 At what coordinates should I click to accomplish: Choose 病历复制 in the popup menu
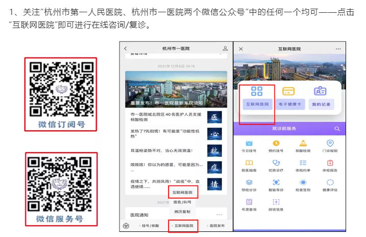(x=182, y=211)
